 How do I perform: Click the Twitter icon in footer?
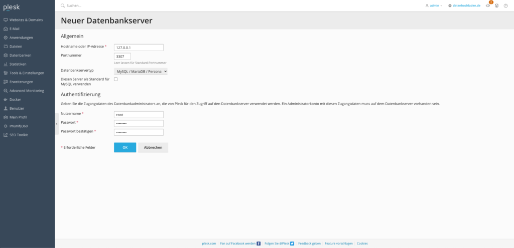[x=292, y=243]
